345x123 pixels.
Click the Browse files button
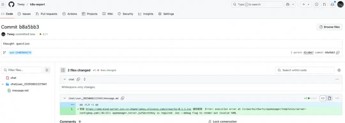click(329, 27)
